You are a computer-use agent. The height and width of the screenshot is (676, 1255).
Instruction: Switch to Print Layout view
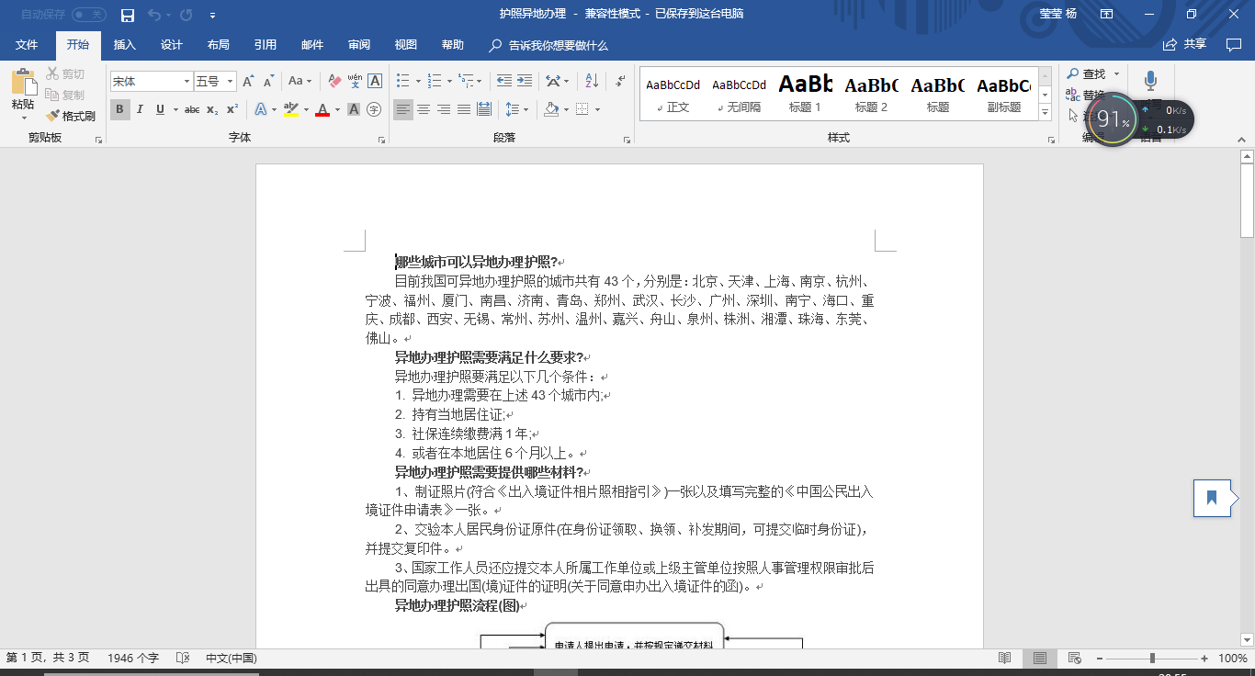point(1040,658)
